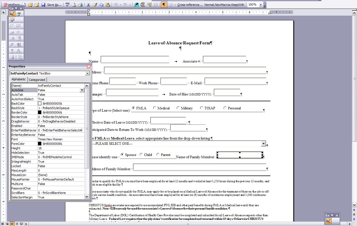This screenshot has height=226, width=357.
Task: Open the zoom level 100% dropdown
Action: point(260,4)
